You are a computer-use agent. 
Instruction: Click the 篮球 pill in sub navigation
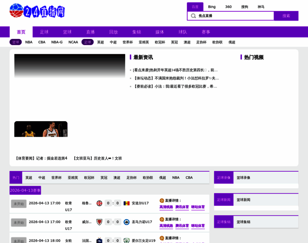click(15, 42)
